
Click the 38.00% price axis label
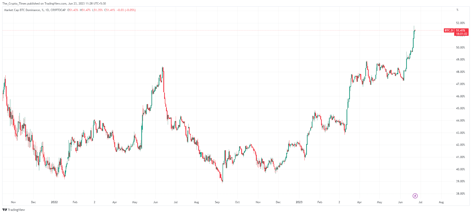(460, 194)
